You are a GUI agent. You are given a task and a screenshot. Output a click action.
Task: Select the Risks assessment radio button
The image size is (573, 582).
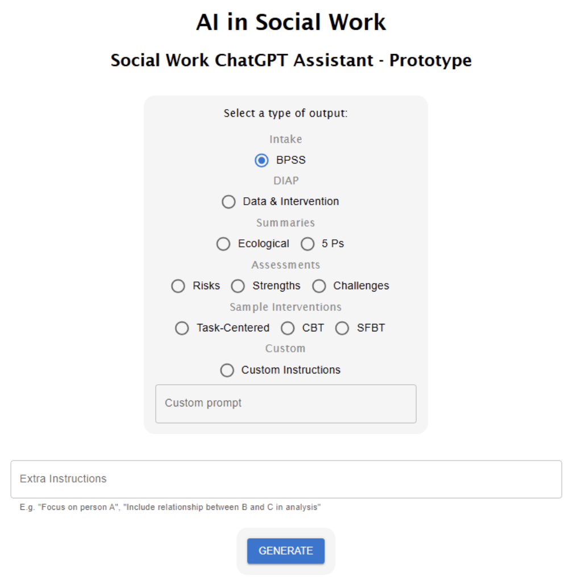[178, 286]
